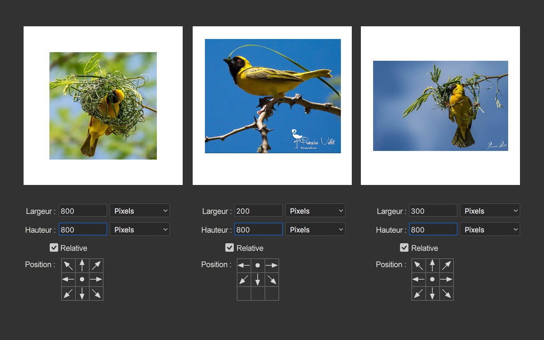The height and width of the screenshot is (340, 544).
Task: Select the down-right anchor arrow under Largeur 800
Action: pyautogui.click(x=96, y=293)
